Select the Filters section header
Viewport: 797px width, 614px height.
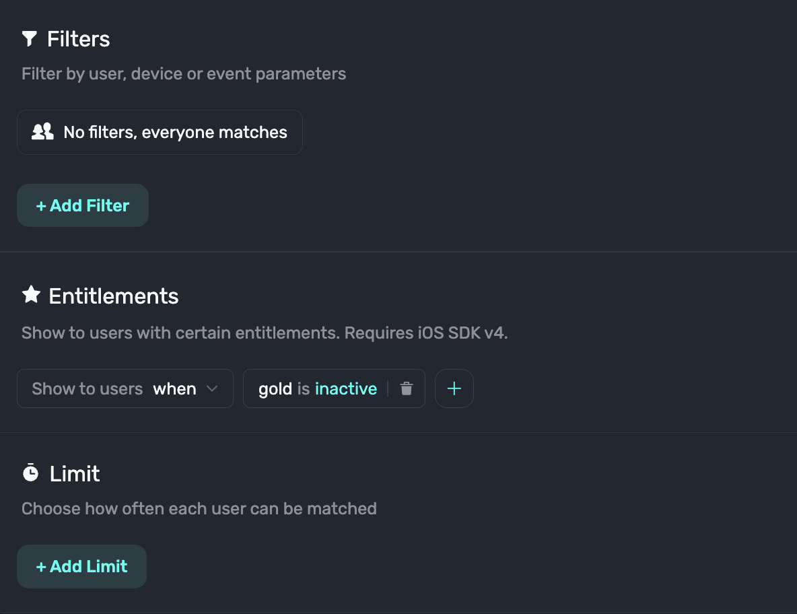click(79, 38)
